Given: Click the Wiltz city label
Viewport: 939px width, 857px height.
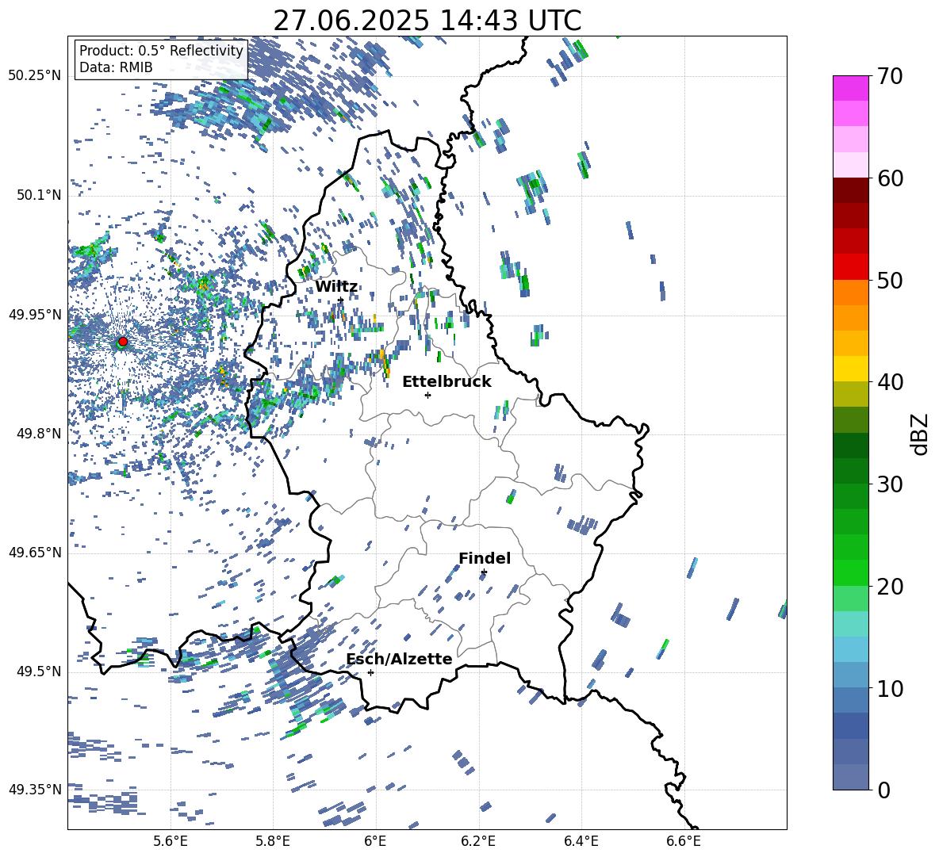Looking at the screenshot, I should (x=336, y=287).
